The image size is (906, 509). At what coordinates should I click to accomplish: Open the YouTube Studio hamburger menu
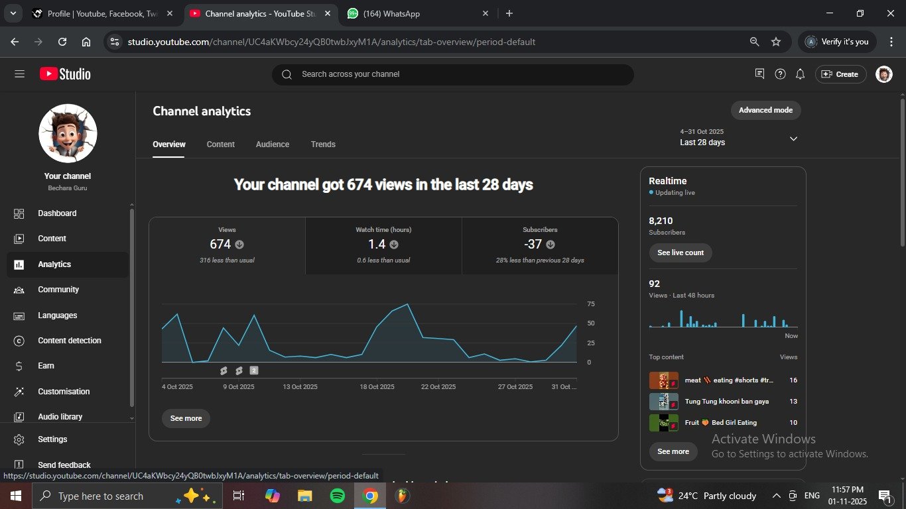pyautogui.click(x=19, y=74)
